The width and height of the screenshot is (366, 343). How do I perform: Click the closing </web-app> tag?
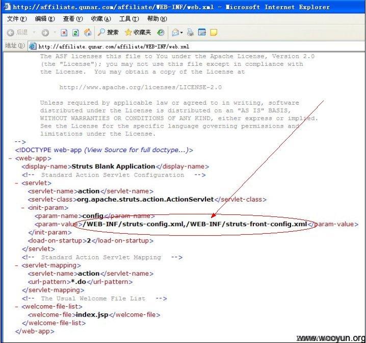(x=35, y=331)
